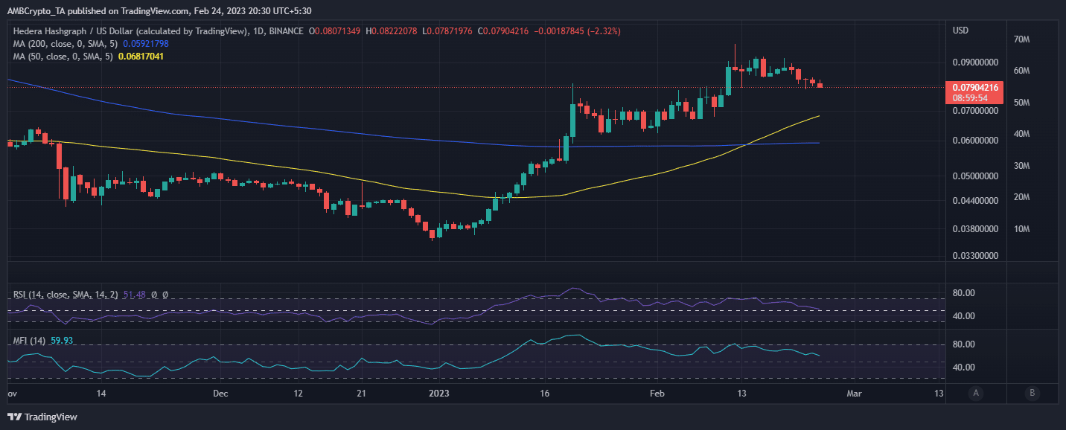The height and width of the screenshot is (430, 1066).
Task: Toggle auto scale 'A' button
Action: pyautogui.click(x=975, y=393)
